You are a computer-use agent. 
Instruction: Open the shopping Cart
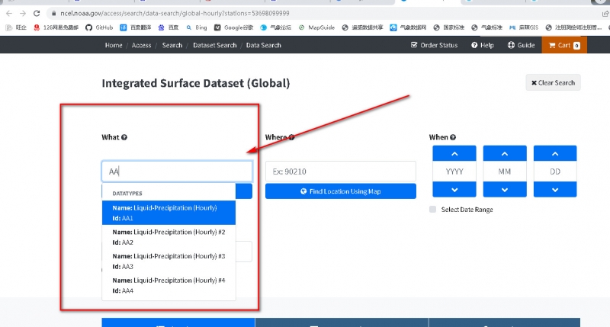[x=563, y=46]
